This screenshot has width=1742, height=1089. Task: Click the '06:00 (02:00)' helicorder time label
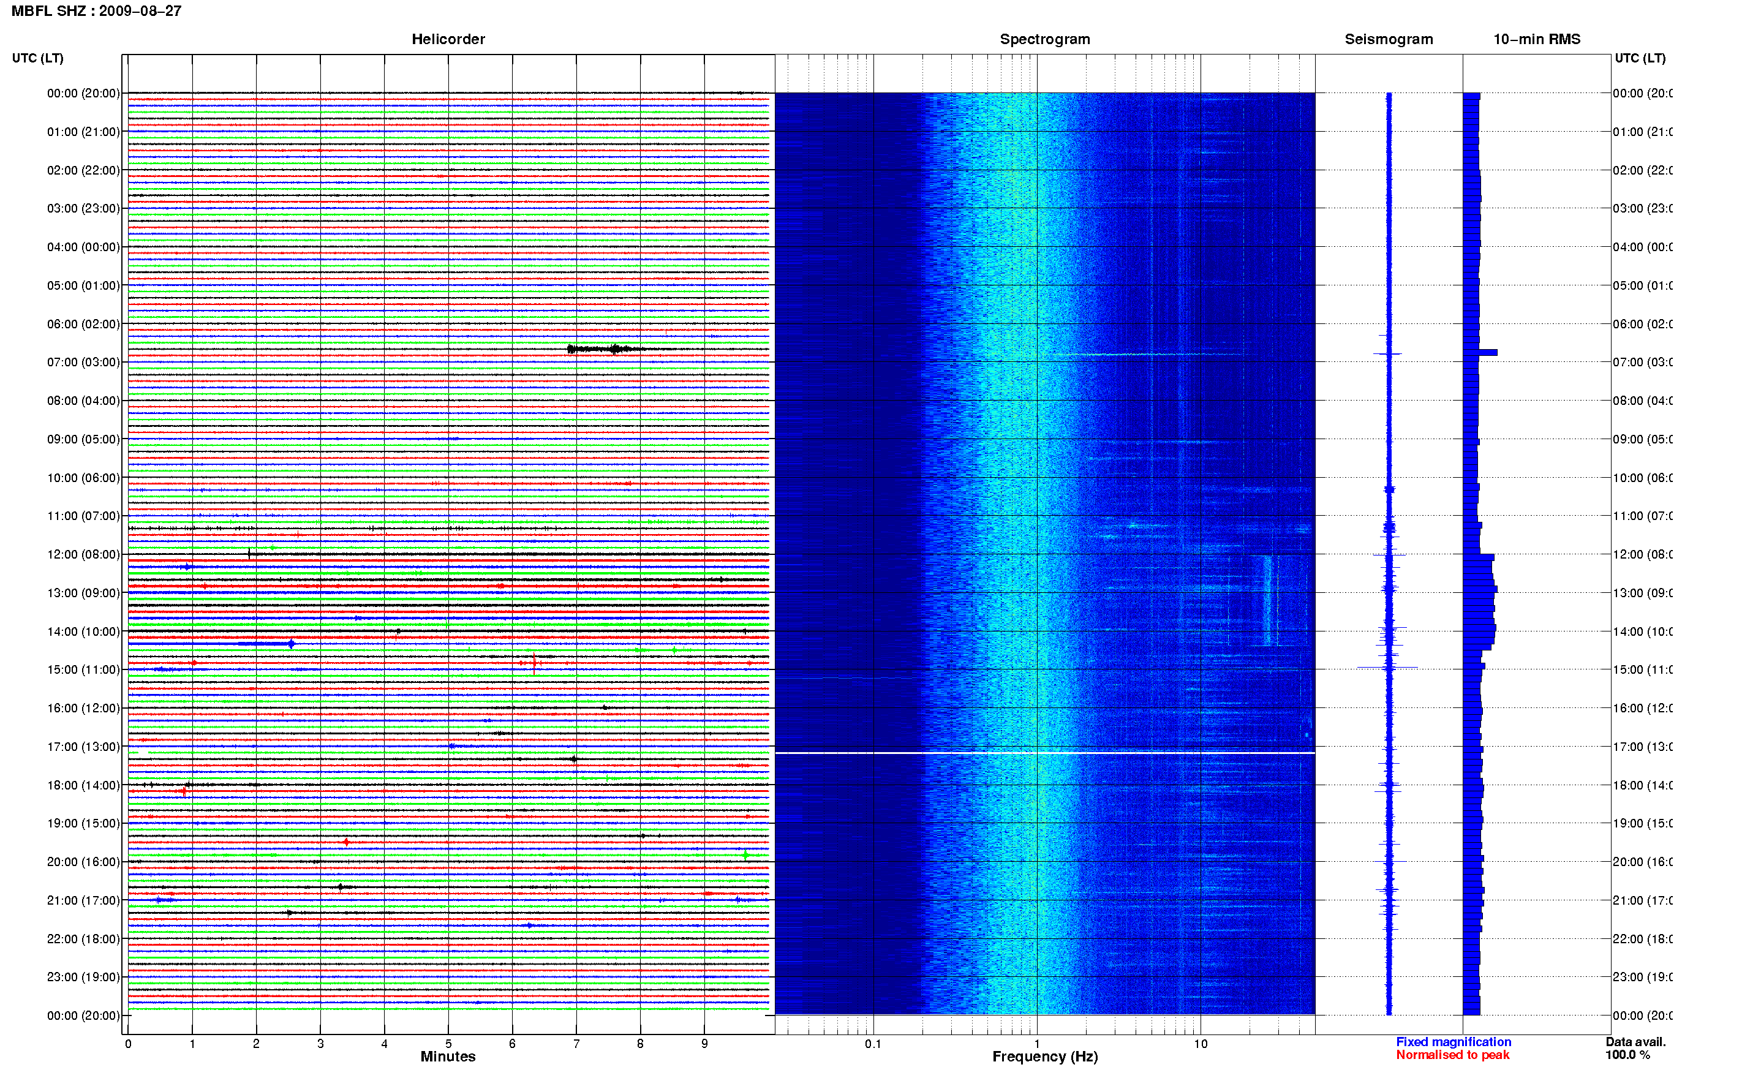point(83,324)
